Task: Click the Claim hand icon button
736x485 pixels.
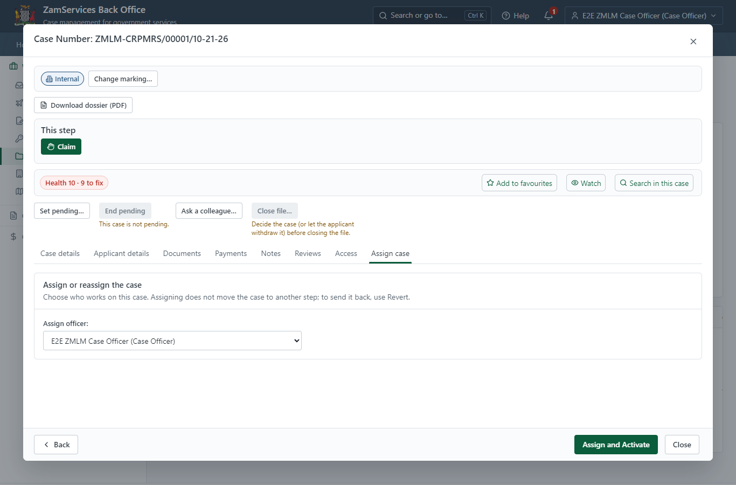Action: pos(51,147)
